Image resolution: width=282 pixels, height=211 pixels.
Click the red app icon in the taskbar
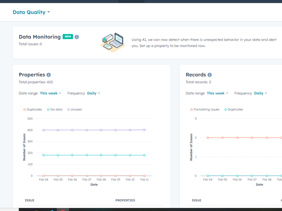(63, 210)
